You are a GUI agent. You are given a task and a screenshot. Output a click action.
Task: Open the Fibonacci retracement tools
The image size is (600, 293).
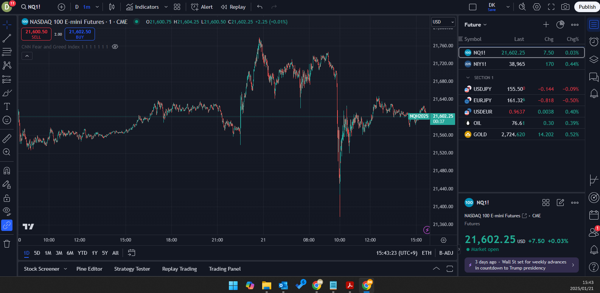[7, 52]
